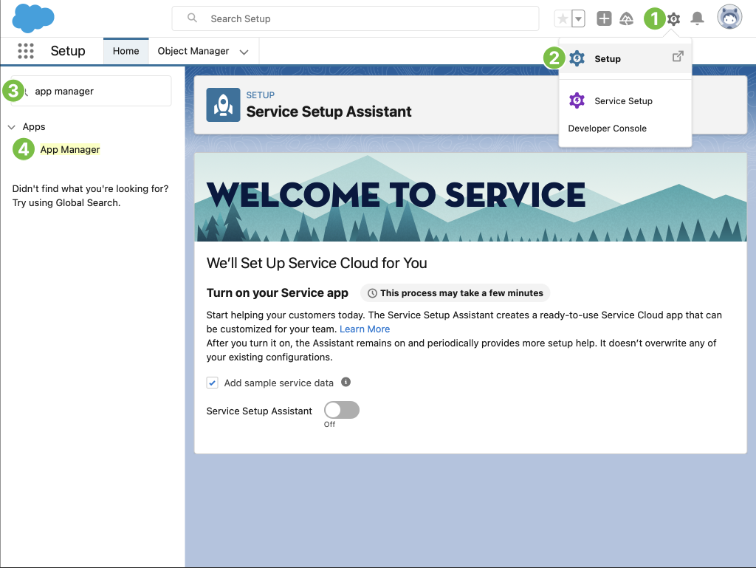Open the App Launcher grid icon
756x568 pixels.
pyautogui.click(x=26, y=51)
